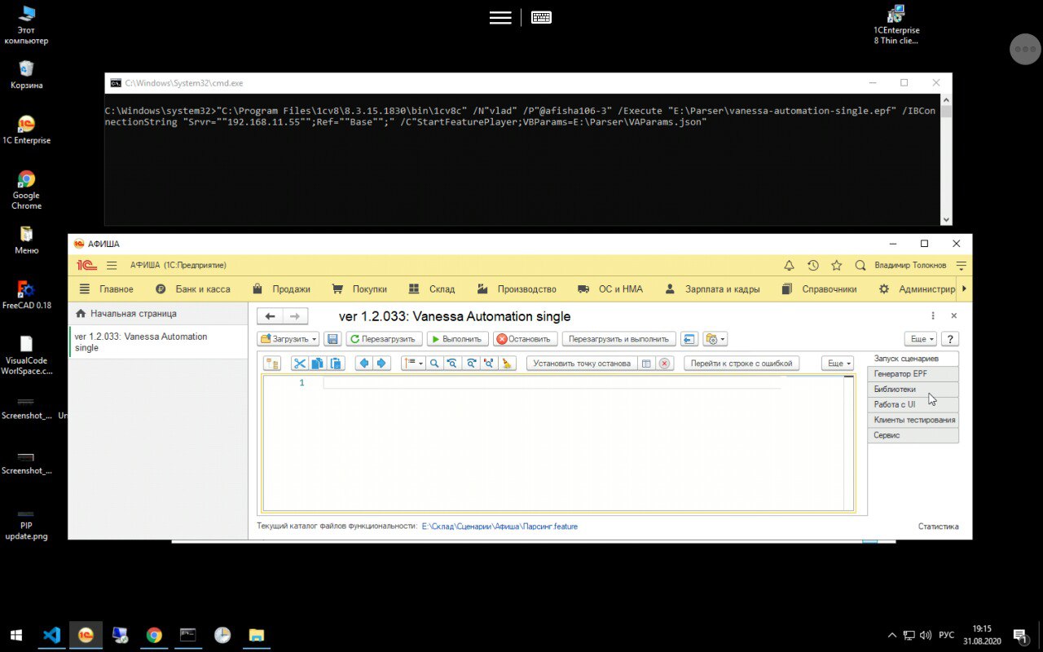The height and width of the screenshot is (652, 1043).
Task: Click line 1 in the code editor
Action: click(x=552, y=383)
